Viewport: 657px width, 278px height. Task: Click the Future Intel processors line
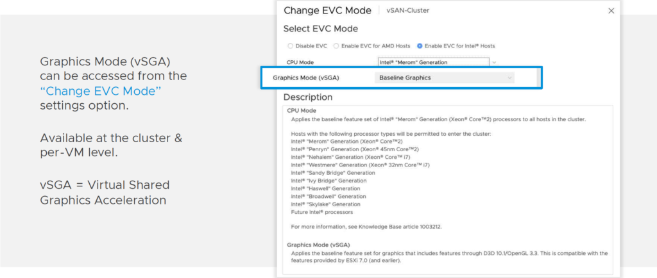322,212
